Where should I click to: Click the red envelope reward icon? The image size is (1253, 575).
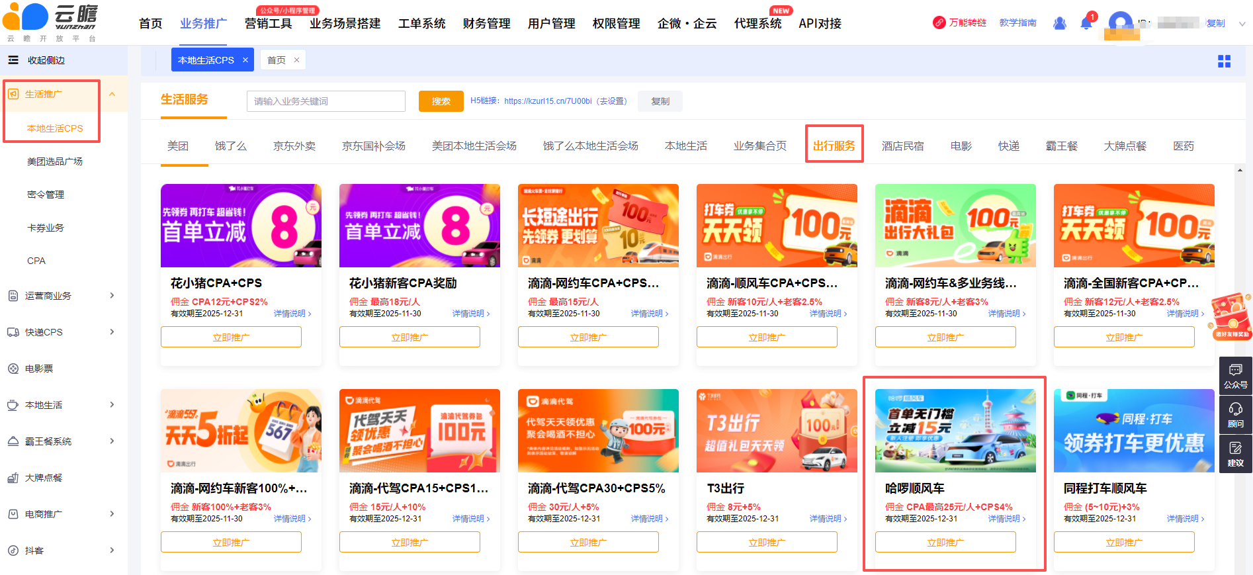coord(1231,316)
